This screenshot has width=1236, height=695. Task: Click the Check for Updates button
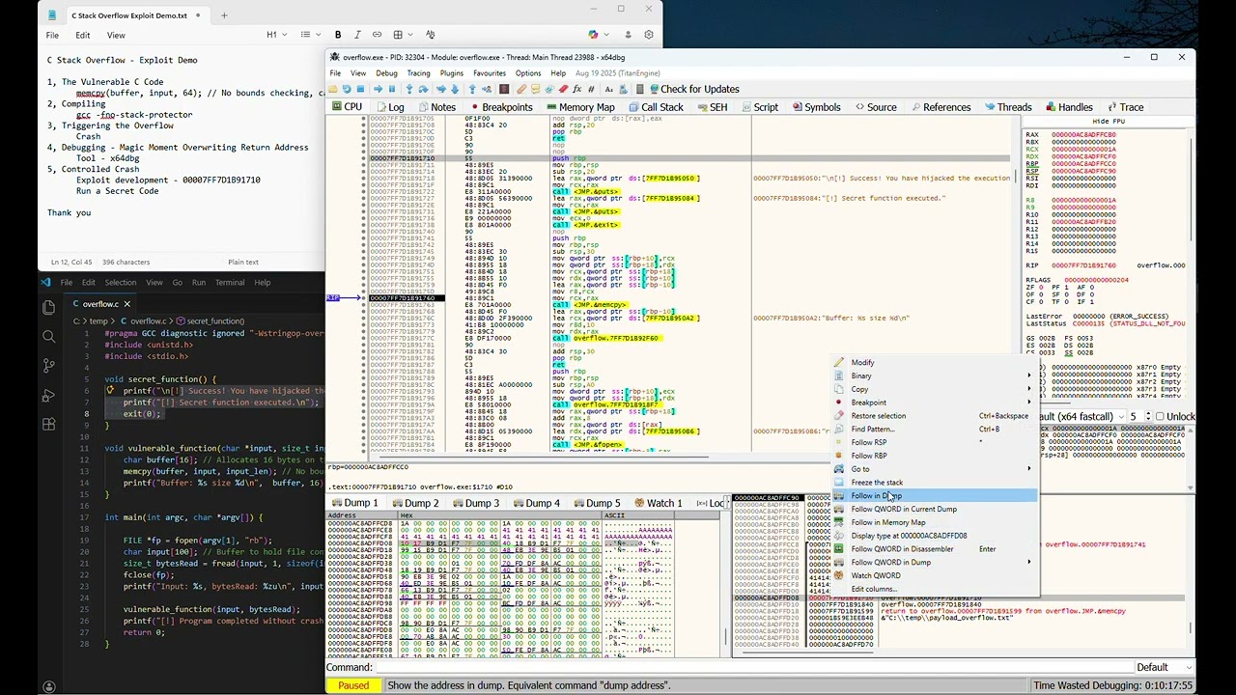[693, 89]
